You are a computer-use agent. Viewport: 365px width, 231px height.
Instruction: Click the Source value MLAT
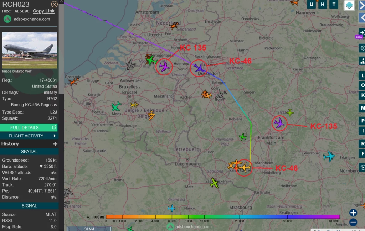pyautogui.click(x=51, y=215)
